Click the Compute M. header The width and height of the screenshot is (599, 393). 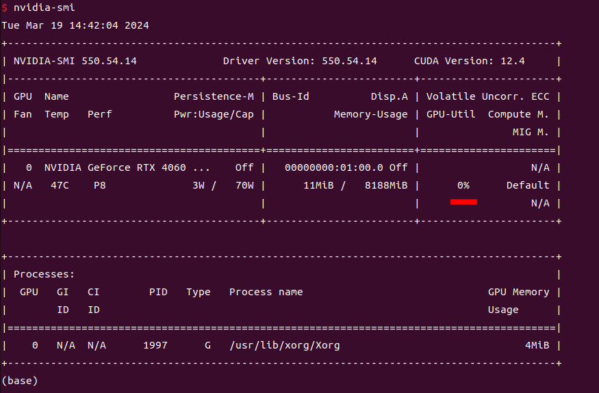[x=518, y=114]
